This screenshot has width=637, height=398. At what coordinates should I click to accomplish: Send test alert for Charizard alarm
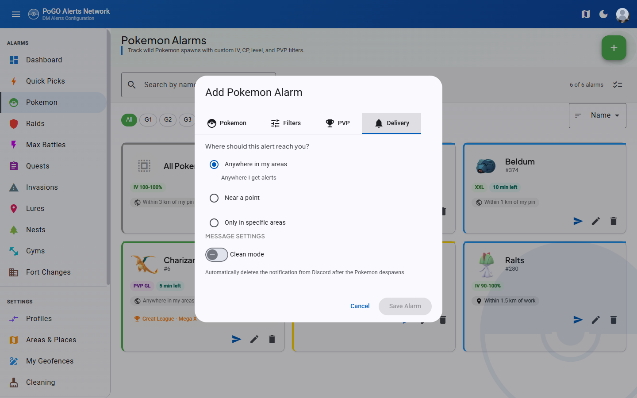click(237, 339)
